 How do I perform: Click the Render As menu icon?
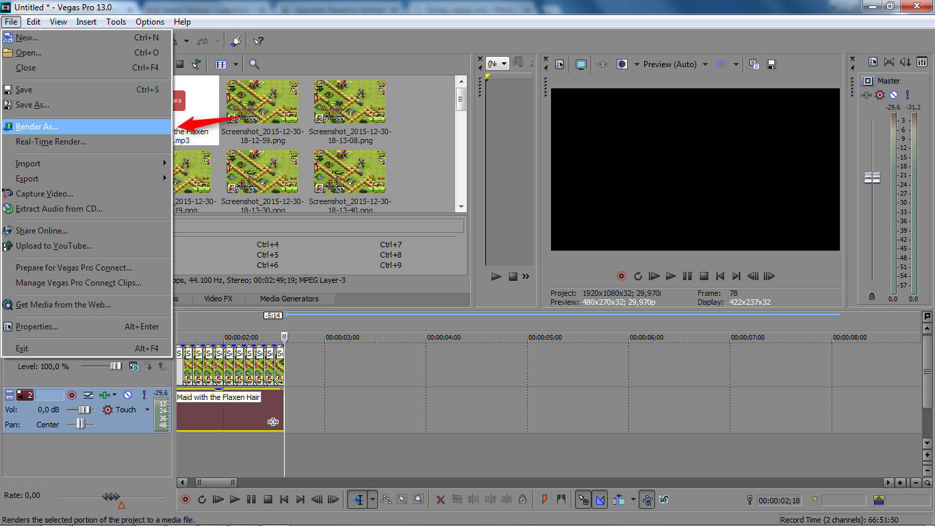[x=8, y=127]
